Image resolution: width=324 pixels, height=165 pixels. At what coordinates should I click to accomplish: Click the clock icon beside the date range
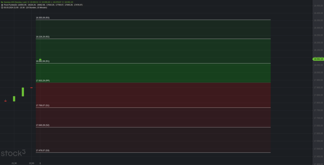tap(2, 8)
